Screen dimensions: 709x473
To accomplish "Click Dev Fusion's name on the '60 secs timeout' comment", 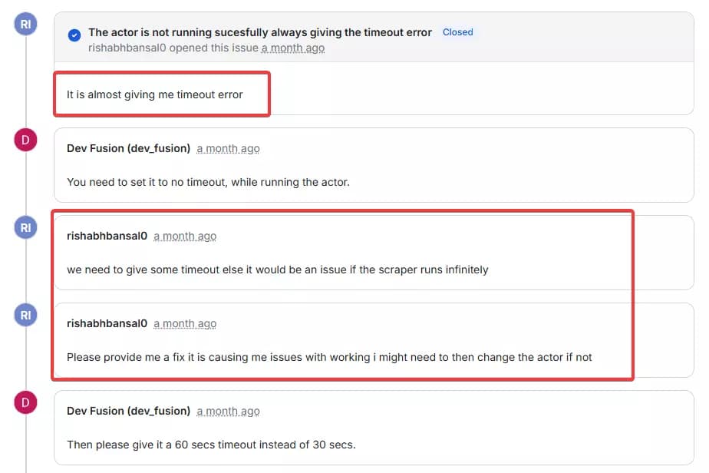I will coord(128,411).
